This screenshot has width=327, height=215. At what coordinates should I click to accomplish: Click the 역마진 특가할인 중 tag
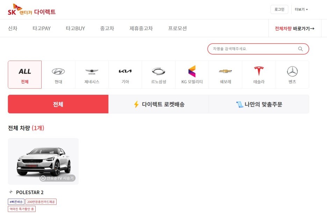[22, 209]
